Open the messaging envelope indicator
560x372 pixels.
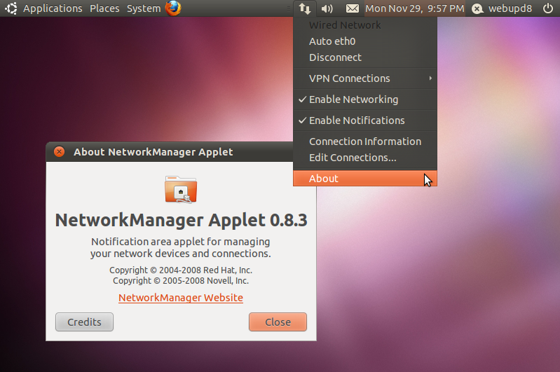pos(353,8)
